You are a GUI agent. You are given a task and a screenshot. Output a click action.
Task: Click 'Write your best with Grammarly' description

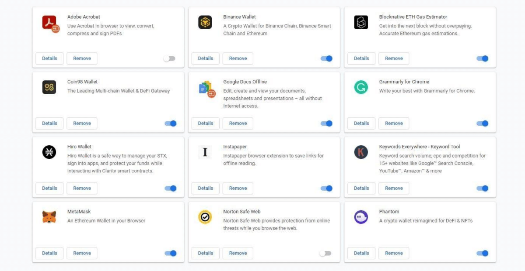[x=427, y=91]
